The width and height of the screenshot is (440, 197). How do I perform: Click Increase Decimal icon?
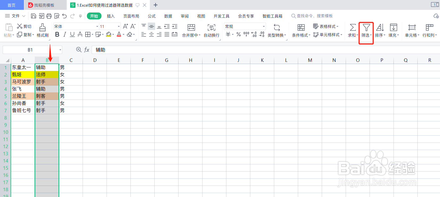[254, 35]
